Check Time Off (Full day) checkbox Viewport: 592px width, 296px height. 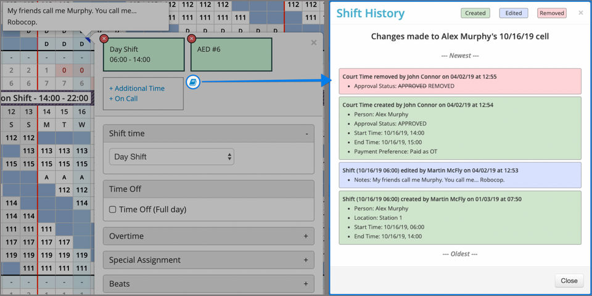click(112, 209)
